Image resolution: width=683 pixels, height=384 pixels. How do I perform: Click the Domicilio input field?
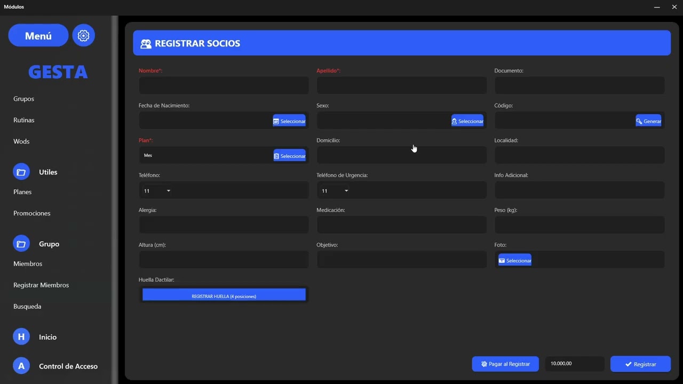coord(401,155)
